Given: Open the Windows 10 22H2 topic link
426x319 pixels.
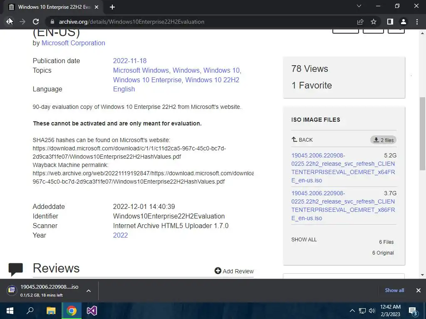Looking at the screenshot, I should click(212, 80).
